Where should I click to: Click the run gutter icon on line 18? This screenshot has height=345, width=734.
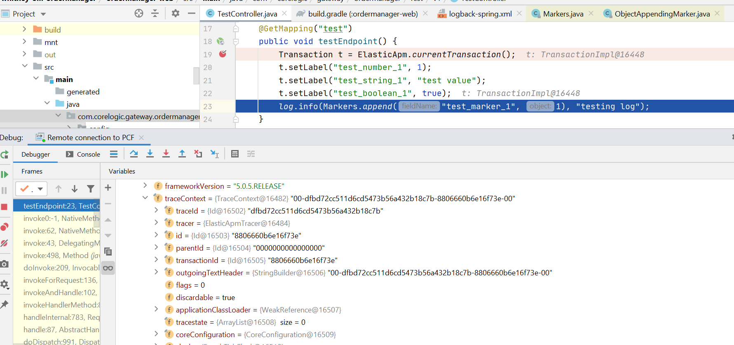(x=220, y=41)
